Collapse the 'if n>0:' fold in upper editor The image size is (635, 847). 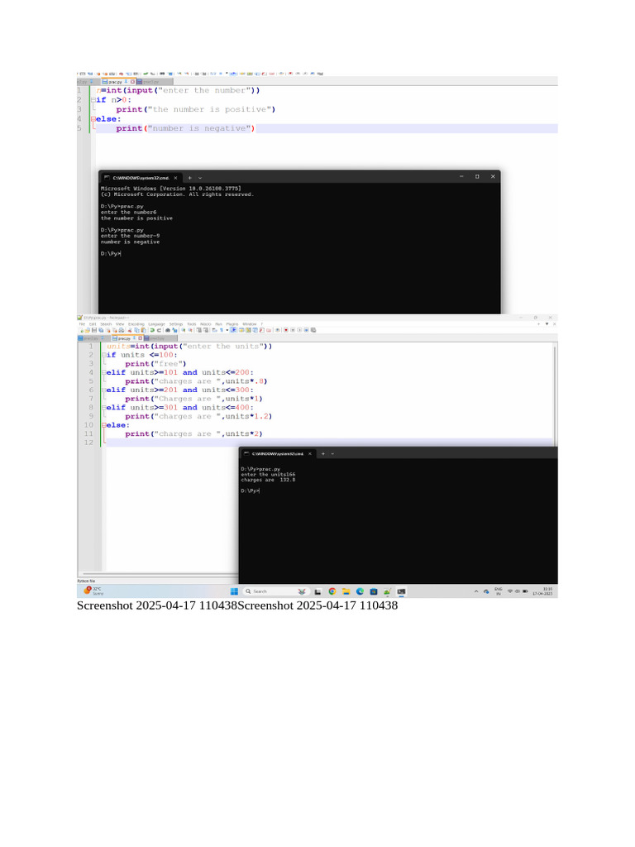point(93,100)
